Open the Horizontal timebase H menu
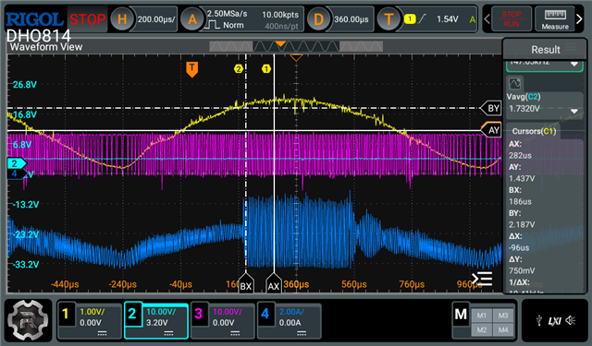Viewport: 592px width, 346px height. (x=122, y=18)
